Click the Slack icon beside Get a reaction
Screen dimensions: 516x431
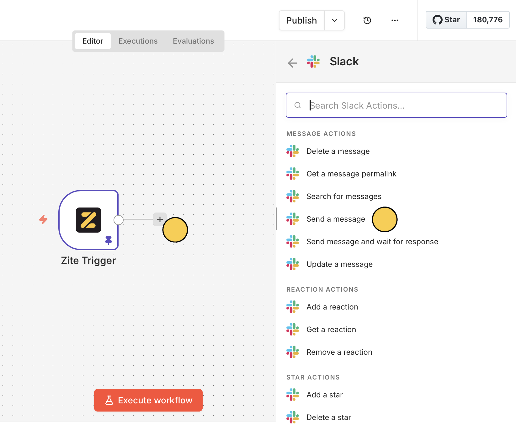pos(293,330)
